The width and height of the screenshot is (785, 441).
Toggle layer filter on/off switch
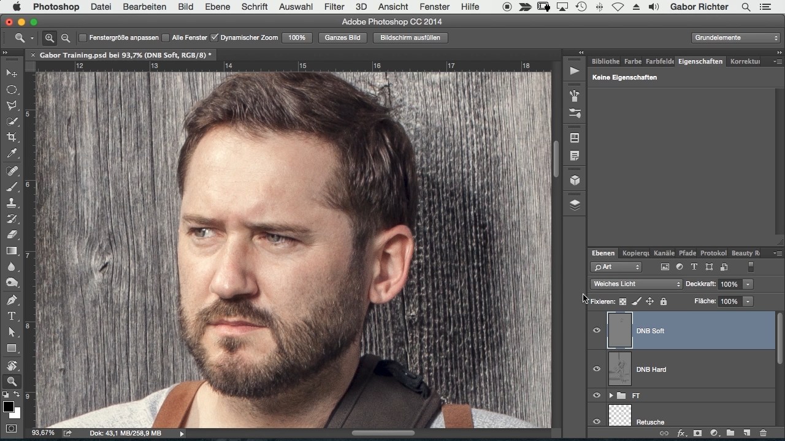point(751,267)
